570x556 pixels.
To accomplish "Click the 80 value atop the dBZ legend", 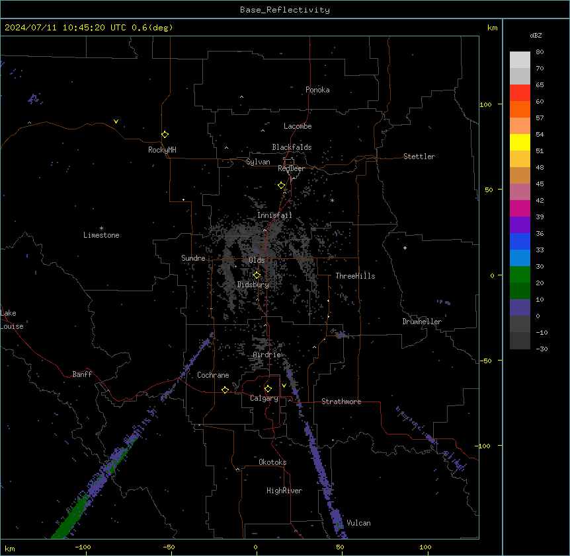I will (x=540, y=52).
